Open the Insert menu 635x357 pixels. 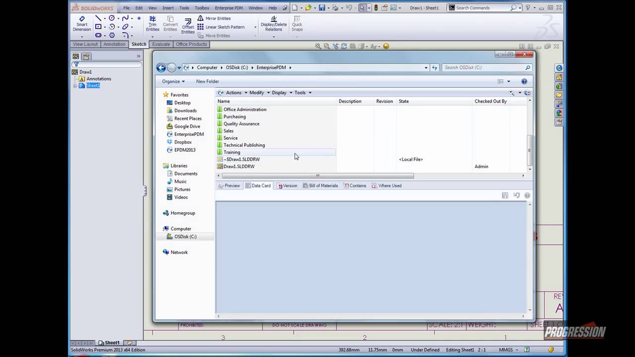[168, 8]
